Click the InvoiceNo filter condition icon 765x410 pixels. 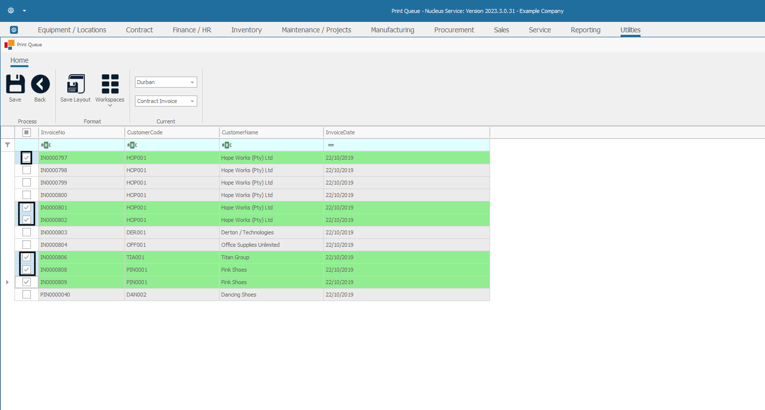click(x=46, y=145)
